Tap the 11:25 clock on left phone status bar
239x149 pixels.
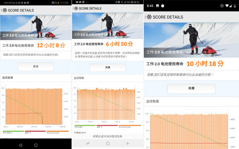[x=65, y=3]
